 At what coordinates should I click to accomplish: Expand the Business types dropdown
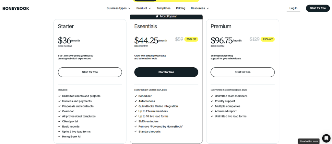(x=118, y=8)
